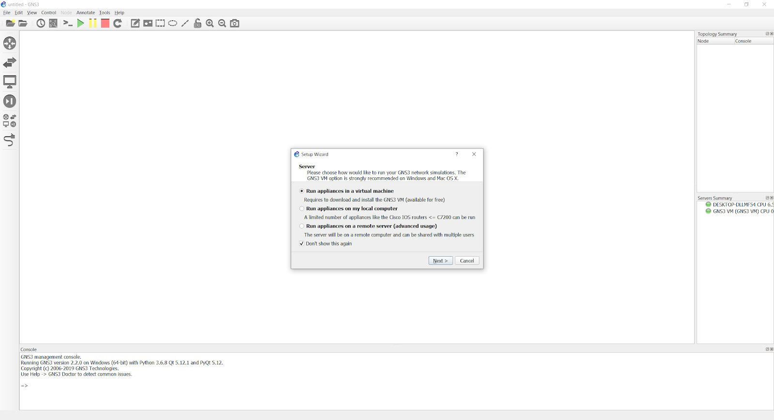The width and height of the screenshot is (774, 420).
Task: Select the DESKTOP-DLLMF54 server row
Action: pos(739,204)
